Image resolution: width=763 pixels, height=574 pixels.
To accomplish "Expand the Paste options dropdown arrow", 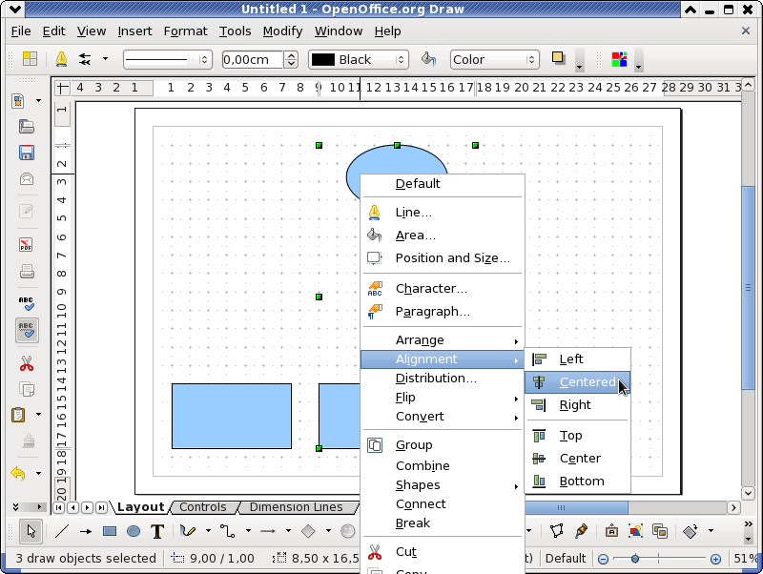I will [38, 415].
